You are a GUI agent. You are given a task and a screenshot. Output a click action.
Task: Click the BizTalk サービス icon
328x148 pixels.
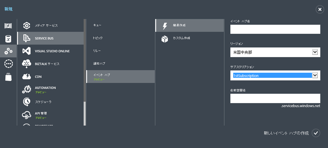click(27, 64)
